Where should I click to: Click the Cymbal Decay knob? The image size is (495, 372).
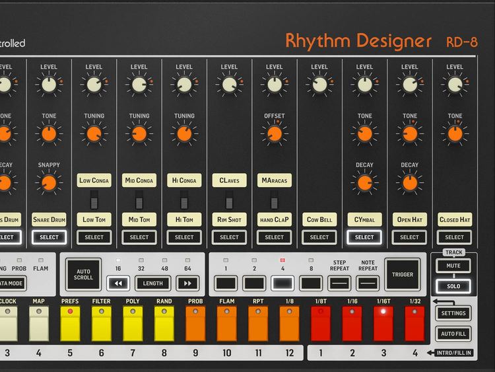click(x=364, y=184)
